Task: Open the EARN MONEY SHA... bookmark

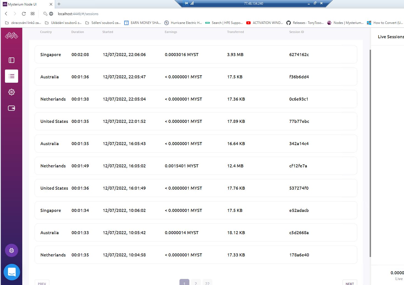Action: 143,23
